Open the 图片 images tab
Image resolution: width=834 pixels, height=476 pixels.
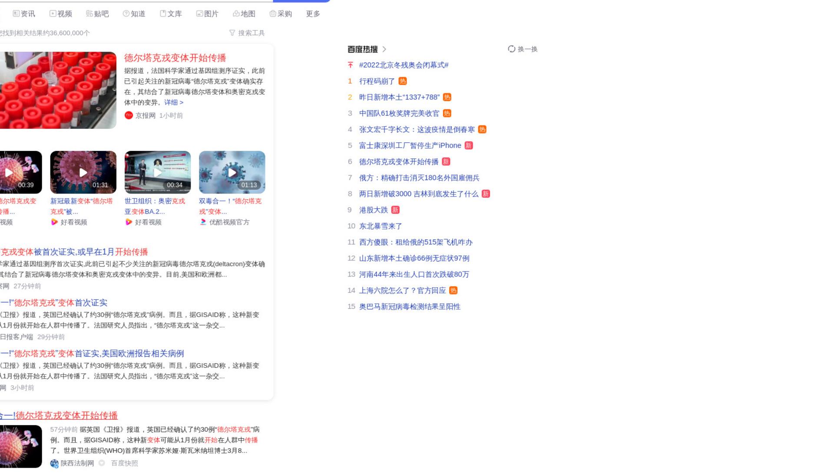click(x=207, y=14)
